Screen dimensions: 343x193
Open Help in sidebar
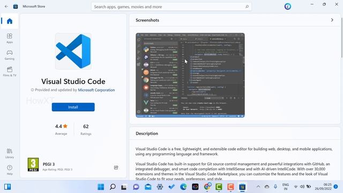10,170
